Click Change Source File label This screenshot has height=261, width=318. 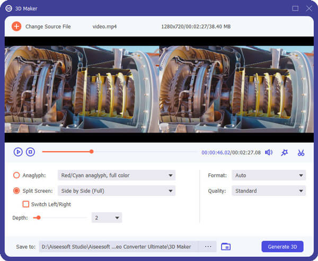tap(48, 27)
